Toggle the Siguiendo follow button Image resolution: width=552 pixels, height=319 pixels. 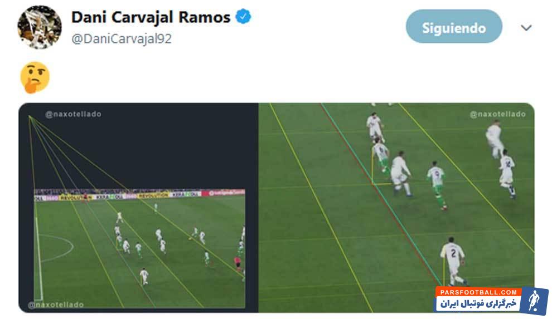coord(454,26)
